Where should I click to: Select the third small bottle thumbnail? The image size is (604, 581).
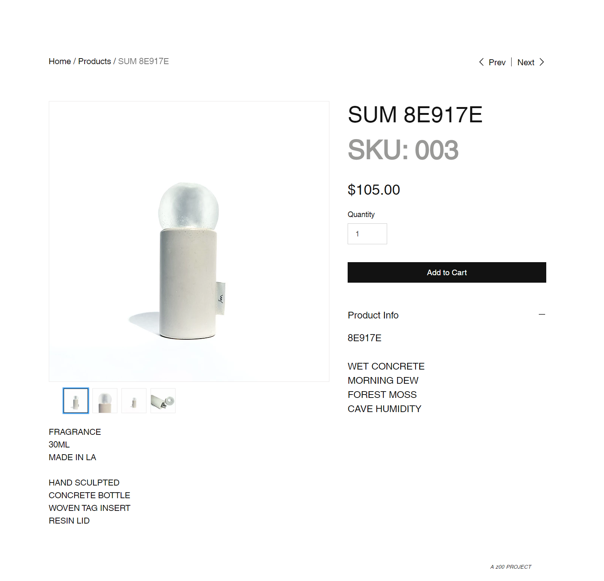(134, 401)
